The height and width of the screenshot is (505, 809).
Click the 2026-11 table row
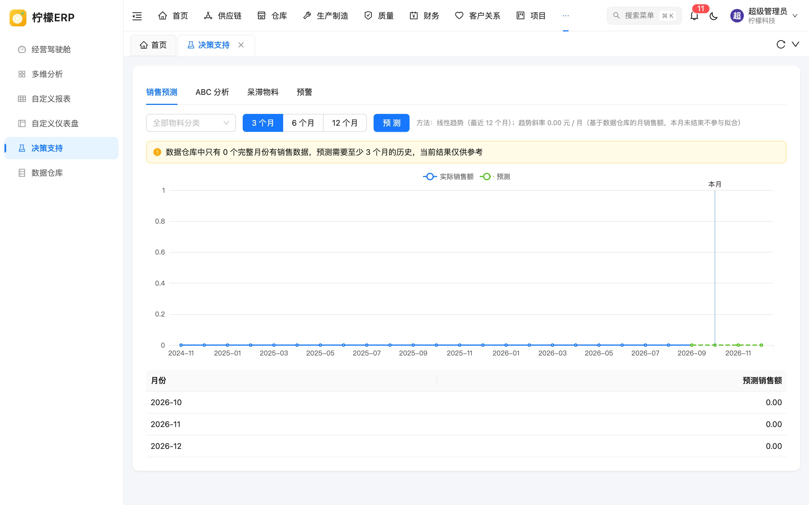pos(466,424)
